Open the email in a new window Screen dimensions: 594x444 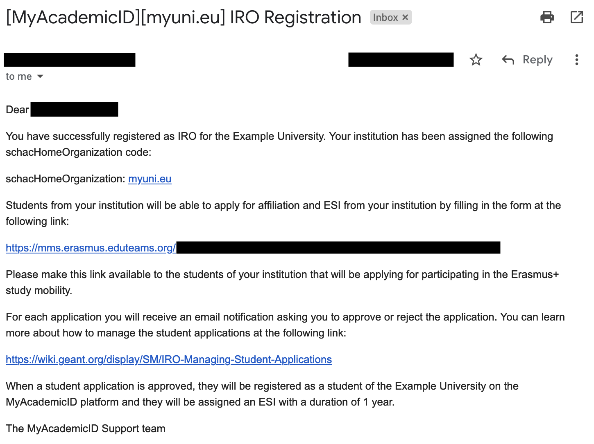point(576,17)
